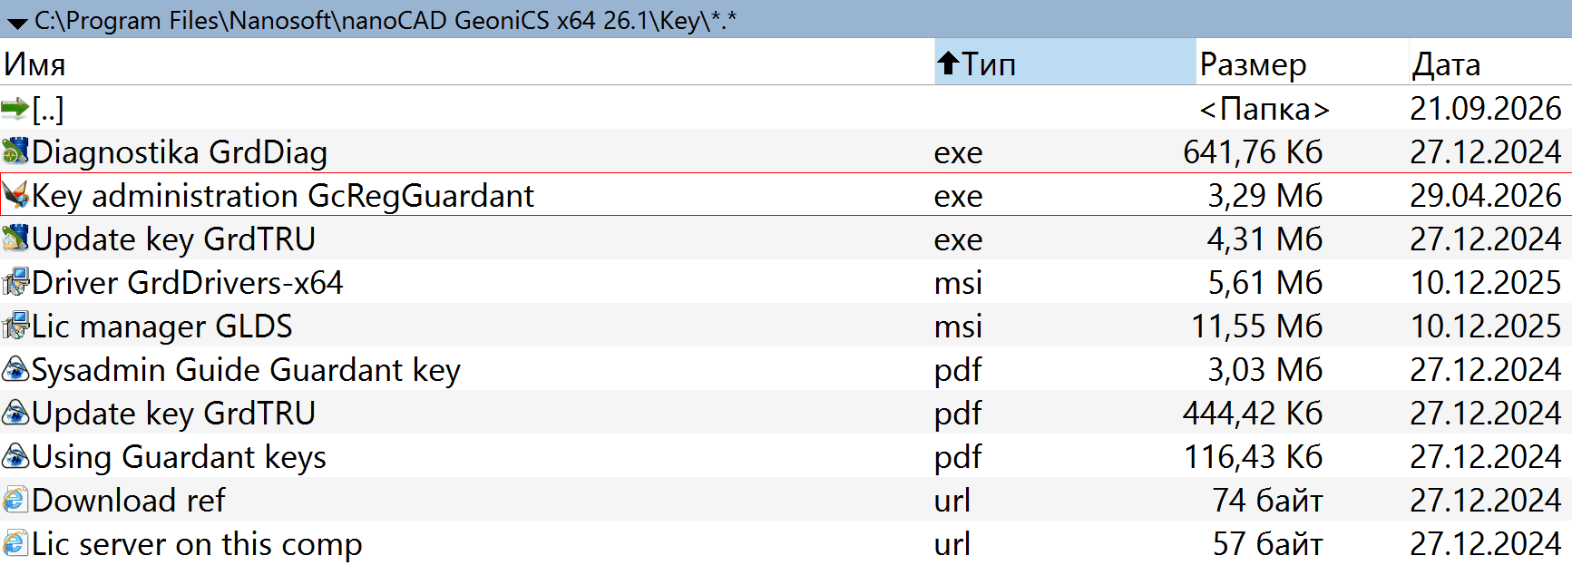Click the Lic manager GLDS installer icon
Viewport: 1572px width, 585px height.
(15, 326)
